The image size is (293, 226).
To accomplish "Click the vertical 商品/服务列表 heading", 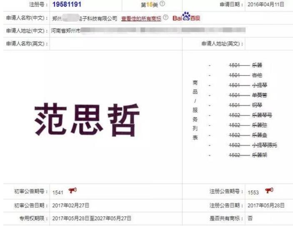I will point(195,110).
